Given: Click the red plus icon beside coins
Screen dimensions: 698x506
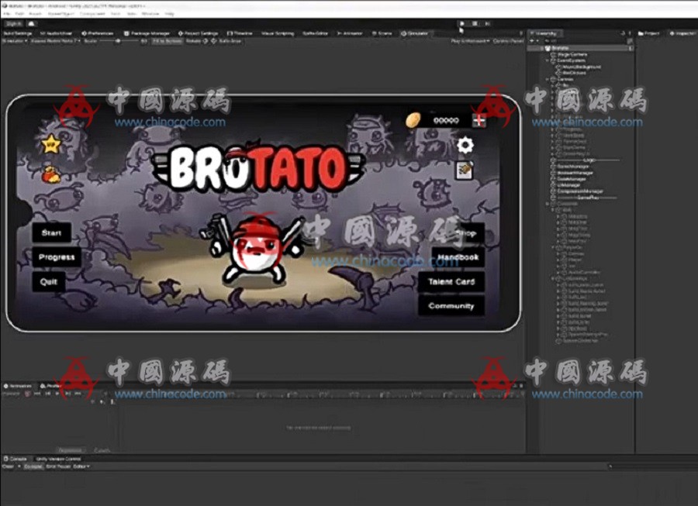Looking at the screenshot, I should 479,120.
